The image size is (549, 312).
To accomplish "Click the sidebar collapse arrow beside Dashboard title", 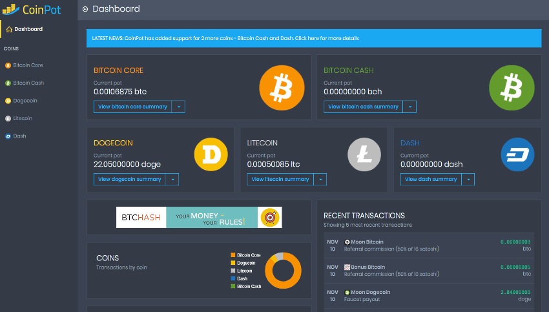I will click(x=85, y=9).
